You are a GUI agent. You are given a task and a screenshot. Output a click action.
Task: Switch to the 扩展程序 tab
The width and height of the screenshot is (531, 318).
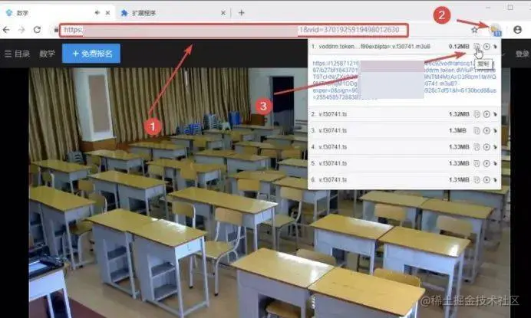coord(173,13)
